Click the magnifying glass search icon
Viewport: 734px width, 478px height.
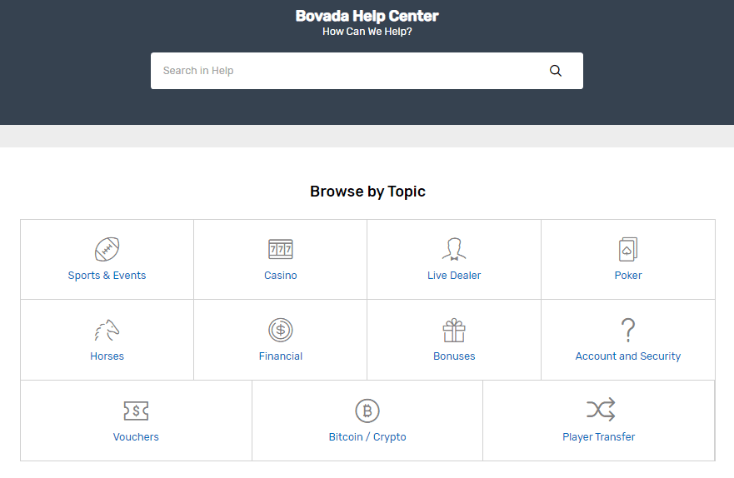pyautogui.click(x=555, y=71)
